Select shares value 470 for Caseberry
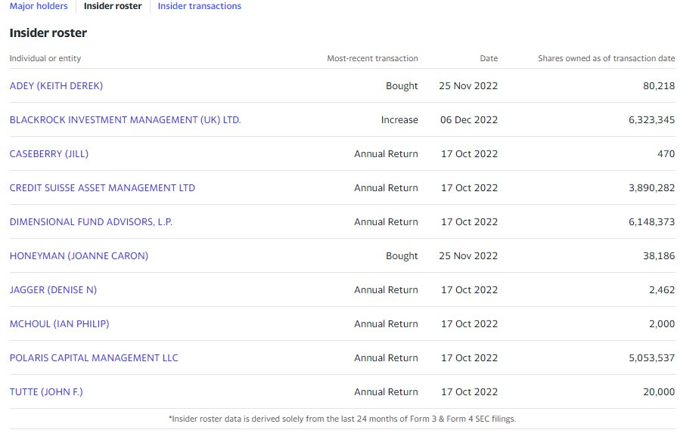699x433 pixels. tap(666, 153)
